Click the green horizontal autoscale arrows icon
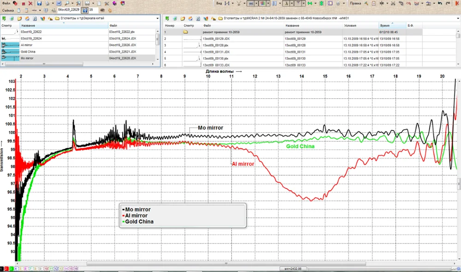 pos(310,3)
